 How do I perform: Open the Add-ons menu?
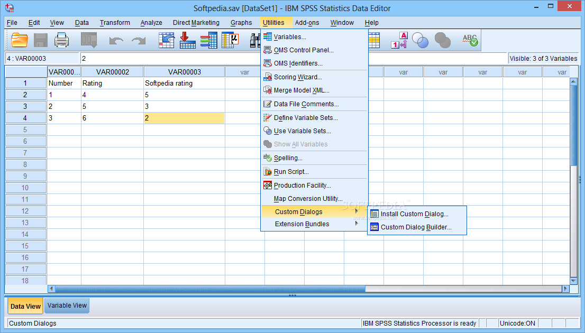pyautogui.click(x=307, y=22)
